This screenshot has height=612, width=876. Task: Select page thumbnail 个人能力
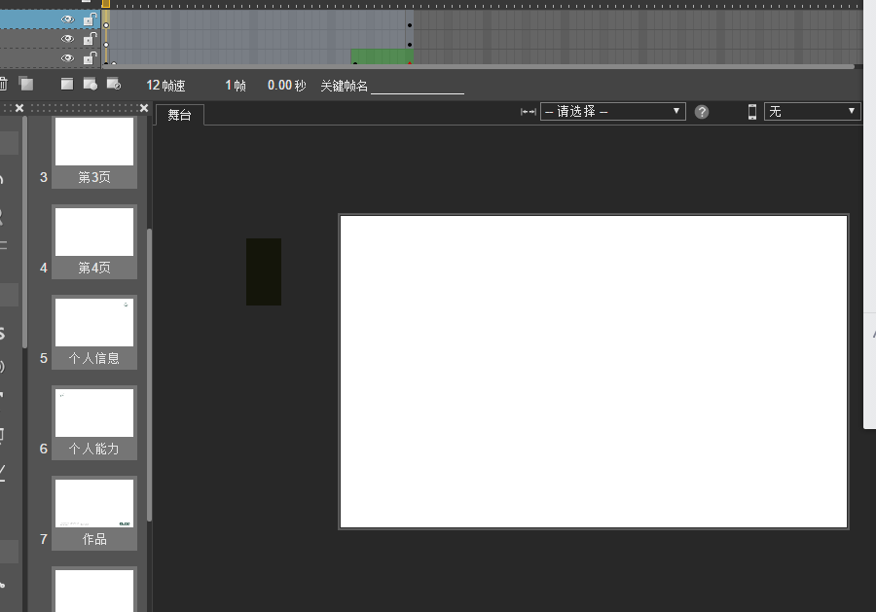[x=94, y=422]
